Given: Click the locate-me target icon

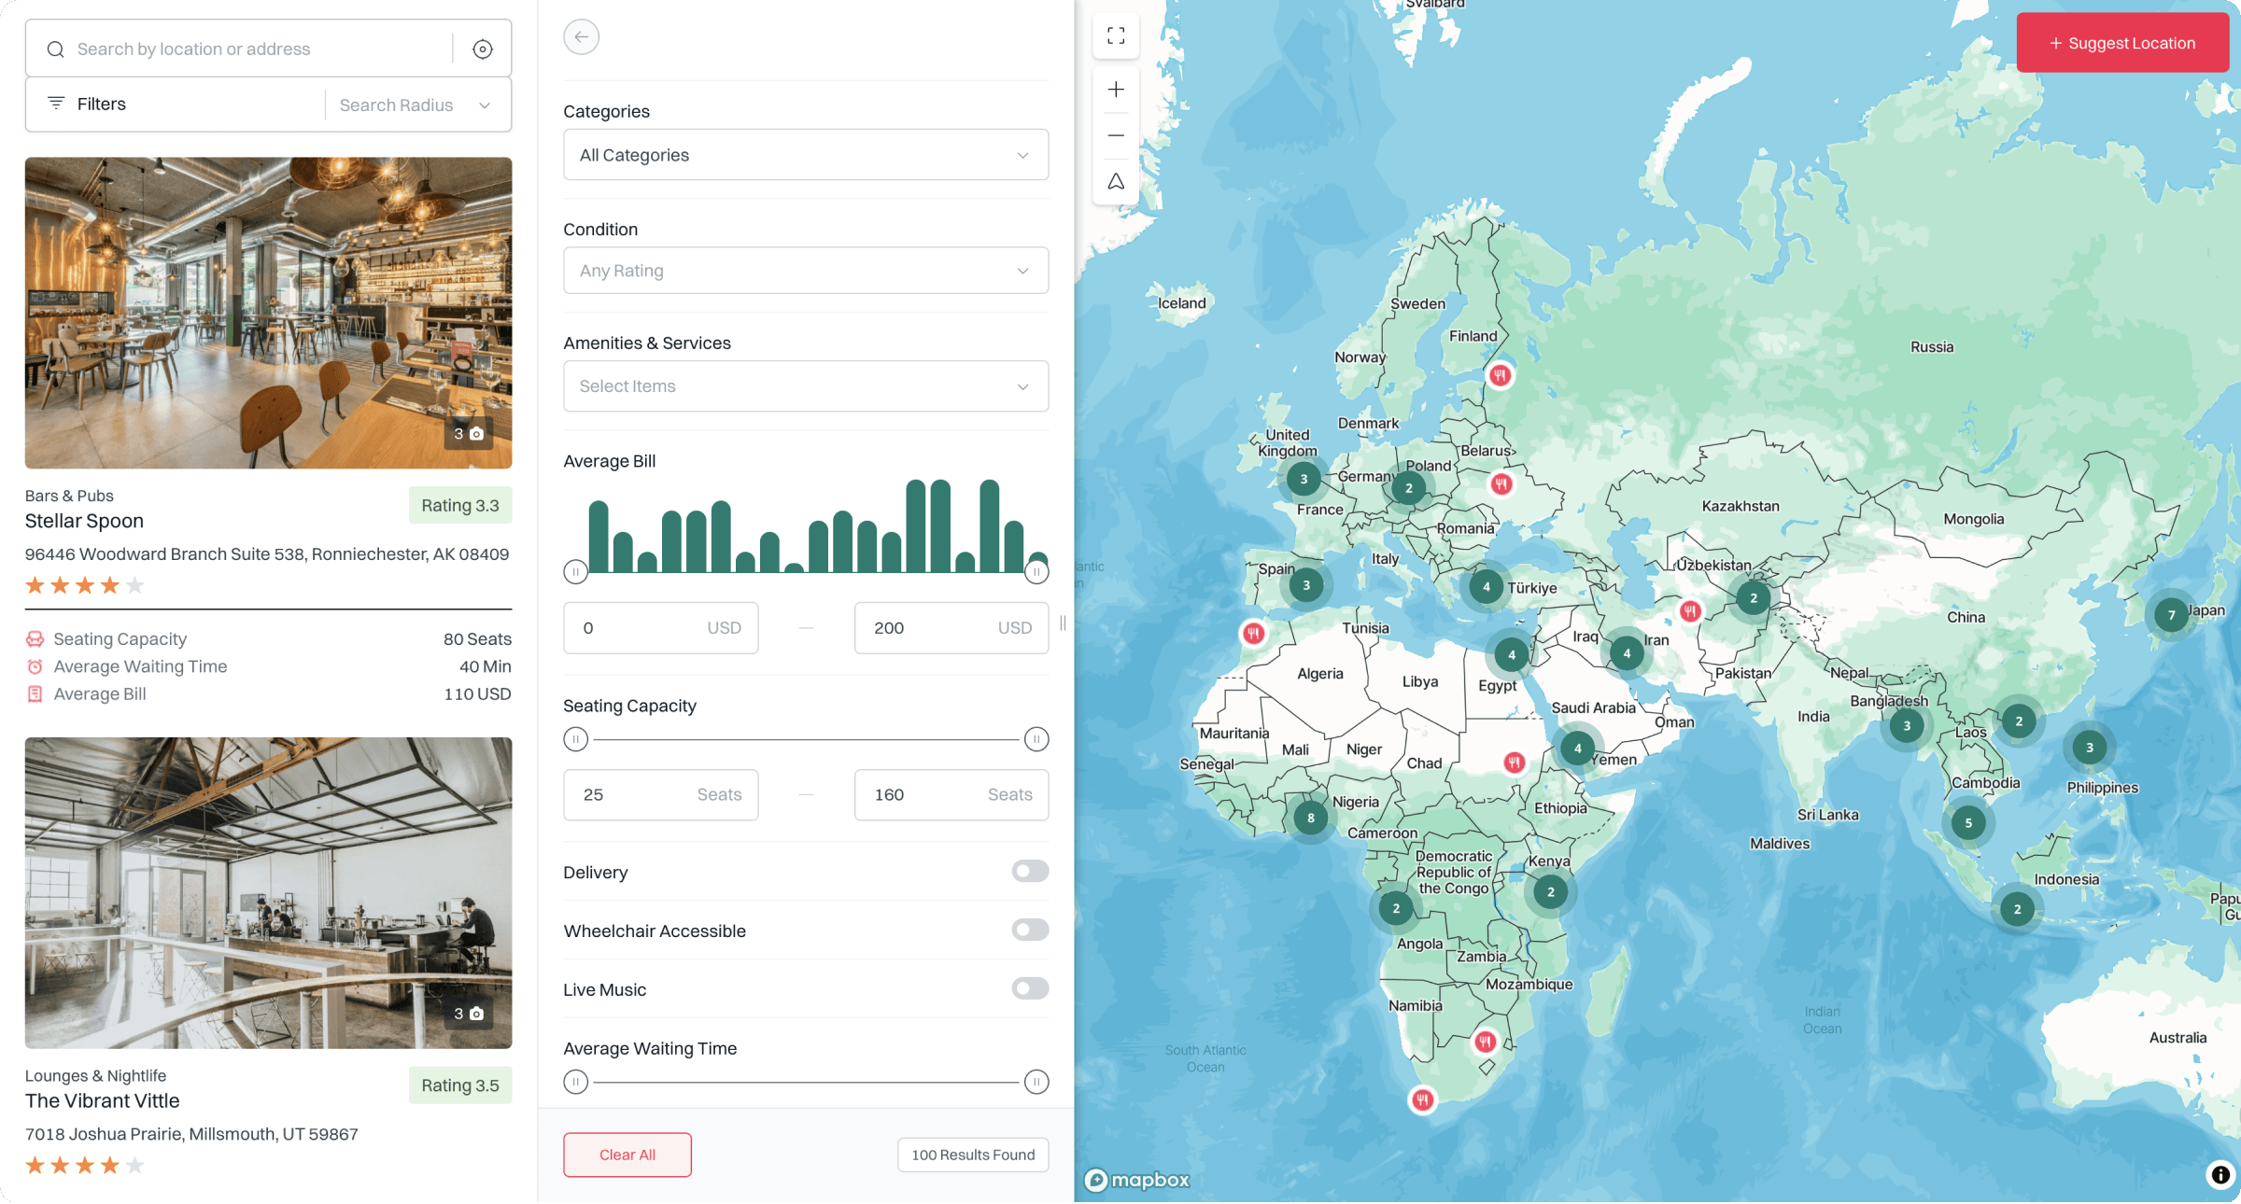Looking at the screenshot, I should [482, 49].
